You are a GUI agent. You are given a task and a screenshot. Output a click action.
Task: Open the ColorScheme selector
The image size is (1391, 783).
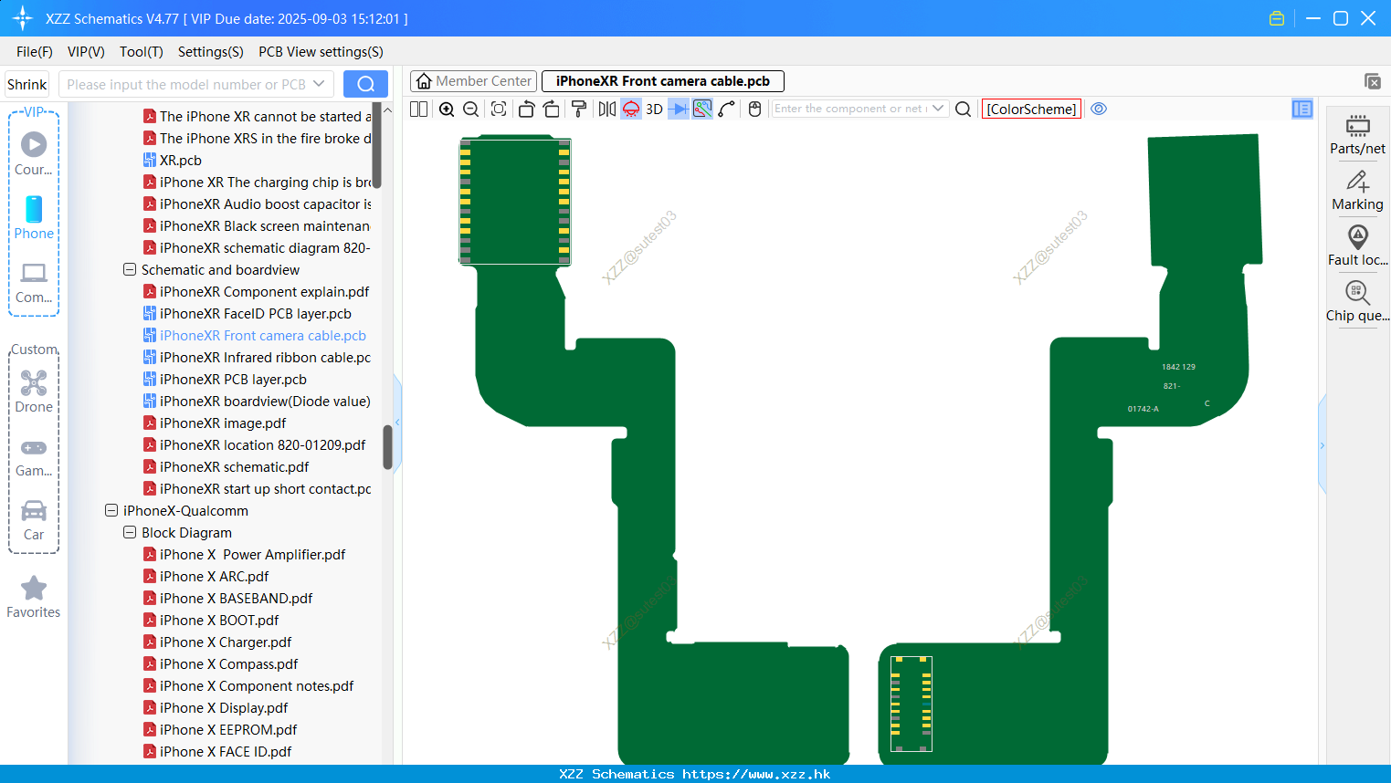pos(1031,109)
